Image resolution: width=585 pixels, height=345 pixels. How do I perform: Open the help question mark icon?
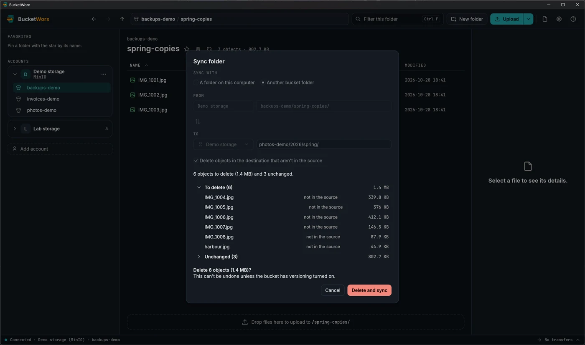tap(573, 19)
